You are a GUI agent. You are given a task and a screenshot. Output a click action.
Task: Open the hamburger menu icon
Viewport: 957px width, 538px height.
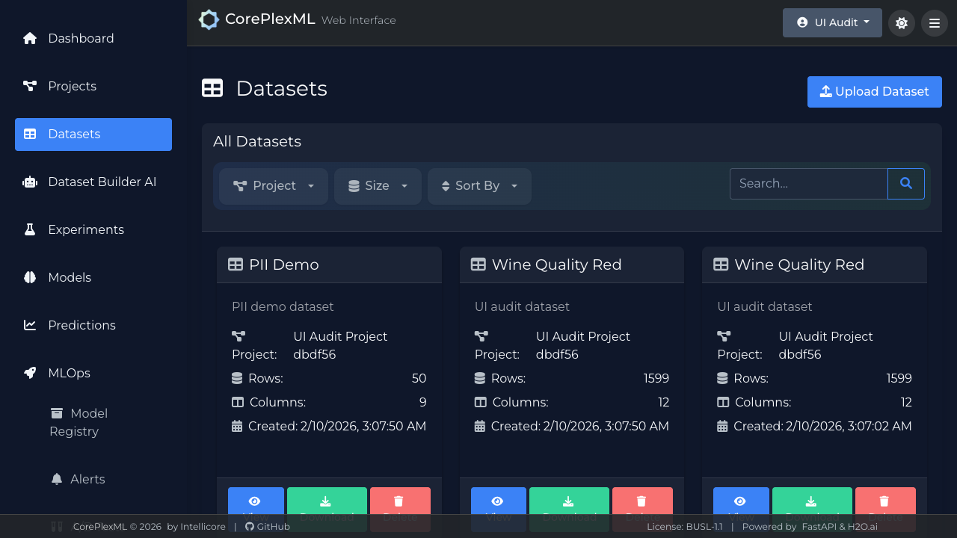pyautogui.click(x=934, y=23)
